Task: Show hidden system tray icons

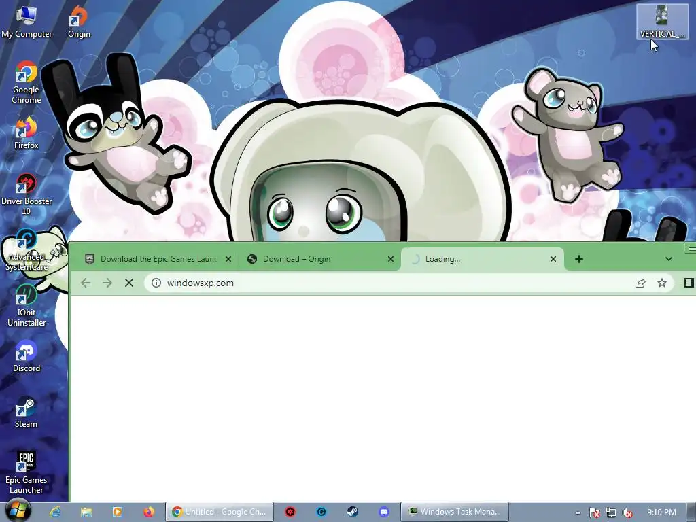Action: pyautogui.click(x=578, y=512)
